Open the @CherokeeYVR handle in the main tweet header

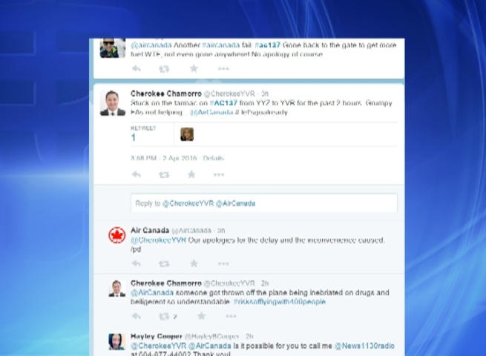tap(229, 93)
